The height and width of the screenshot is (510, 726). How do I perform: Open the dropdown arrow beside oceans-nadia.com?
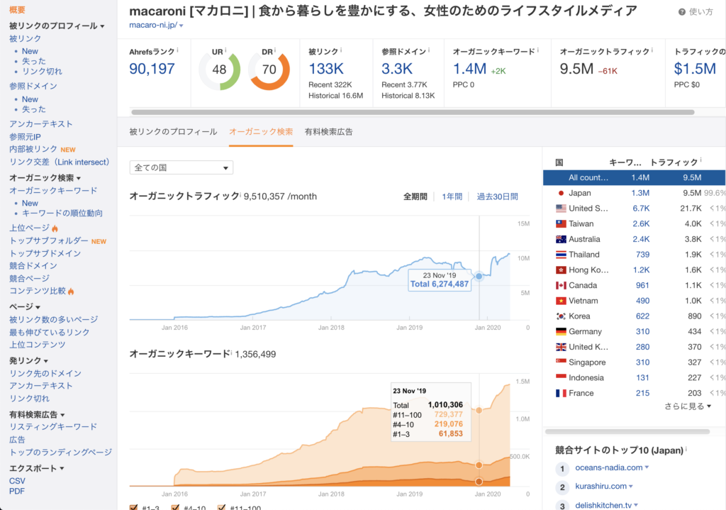[647, 467]
